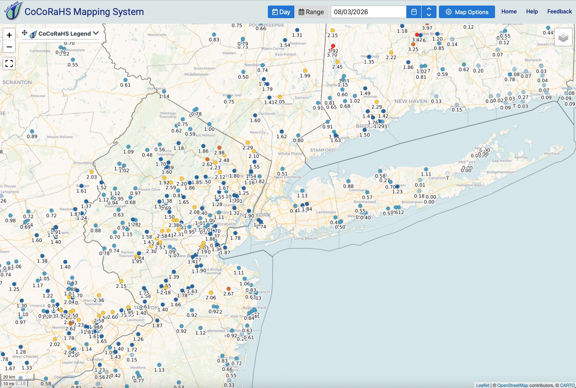Select the 1.12 station near Lakewood
The width and height of the screenshot is (576, 388).
(x=200, y=328)
